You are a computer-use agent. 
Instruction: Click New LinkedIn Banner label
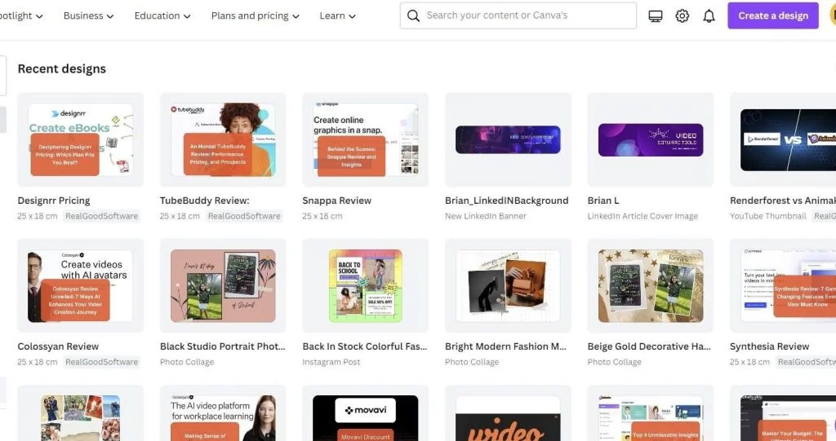click(486, 216)
